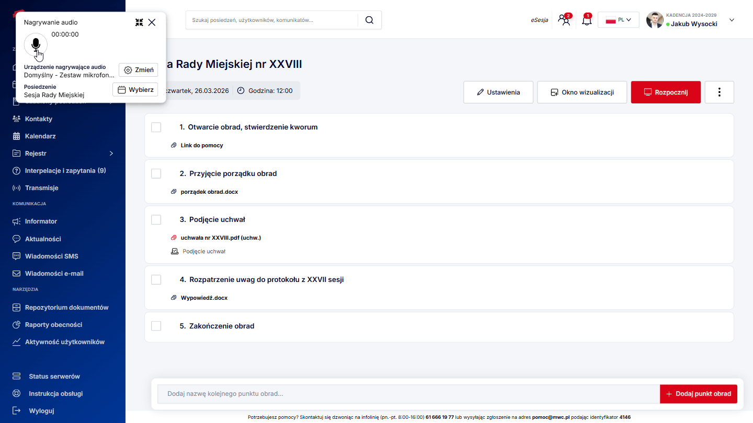This screenshot has width=753, height=423.
Task: Focus the new agenda item name field
Action: (408, 394)
